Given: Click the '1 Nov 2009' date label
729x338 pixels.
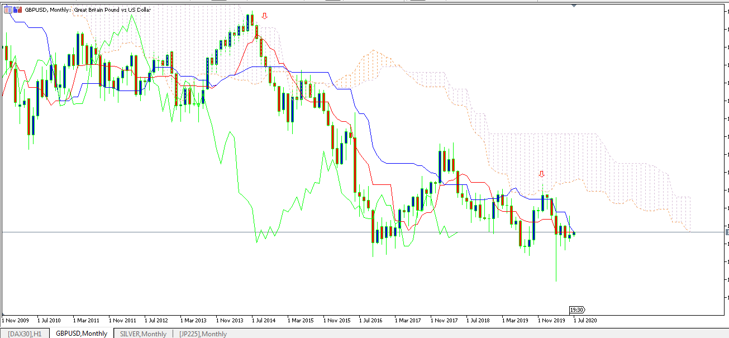Looking at the screenshot, I should [16, 321].
